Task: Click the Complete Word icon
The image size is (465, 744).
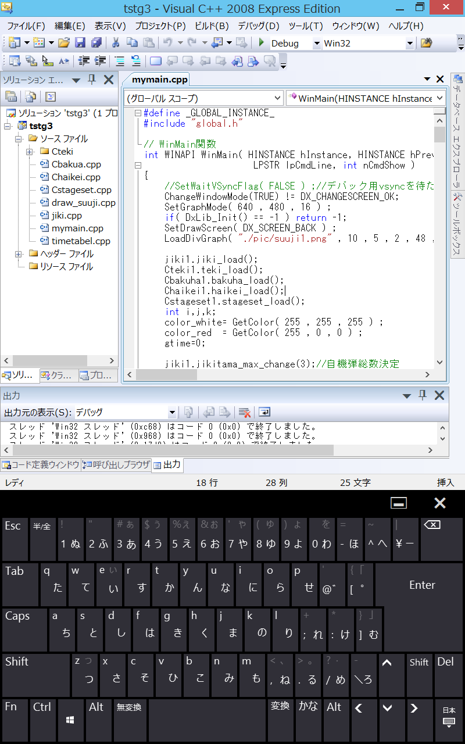Action: [64, 60]
